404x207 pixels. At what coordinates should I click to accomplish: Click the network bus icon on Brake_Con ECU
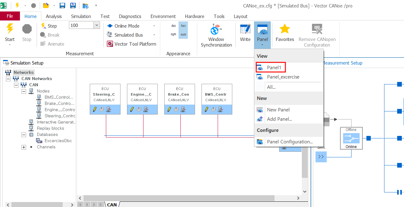click(x=183, y=109)
